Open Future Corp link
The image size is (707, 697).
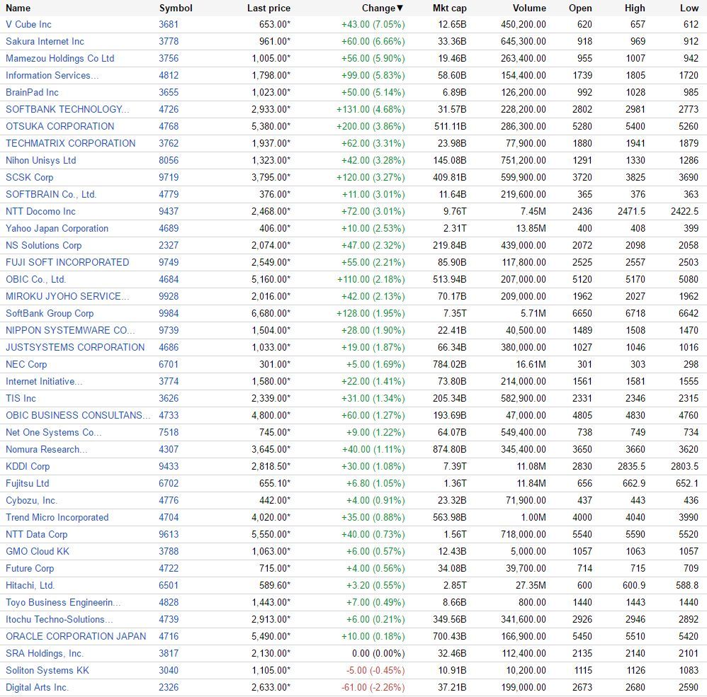(x=30, y=569)
